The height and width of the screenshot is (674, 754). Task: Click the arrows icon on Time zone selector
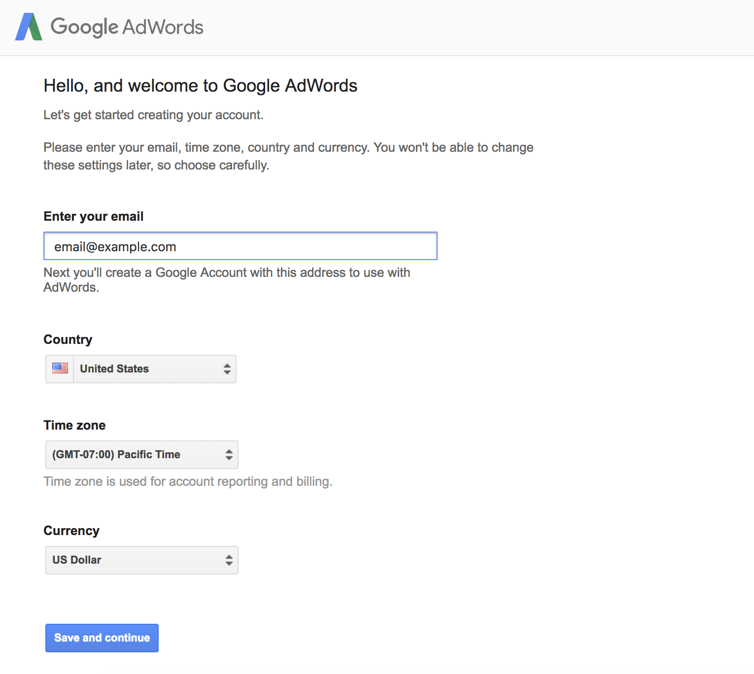[229, 455]
